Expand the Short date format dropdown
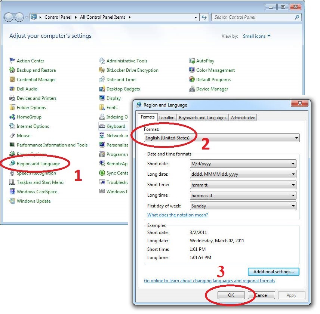The image size is (320, 314). coord(243,164)
